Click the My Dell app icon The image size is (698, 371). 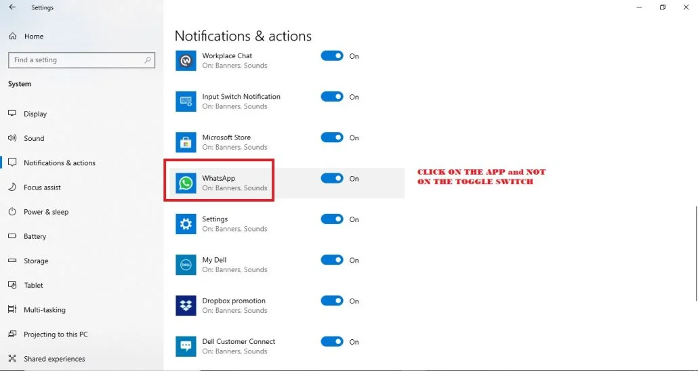pyautogui.click(x=186, y=265)
